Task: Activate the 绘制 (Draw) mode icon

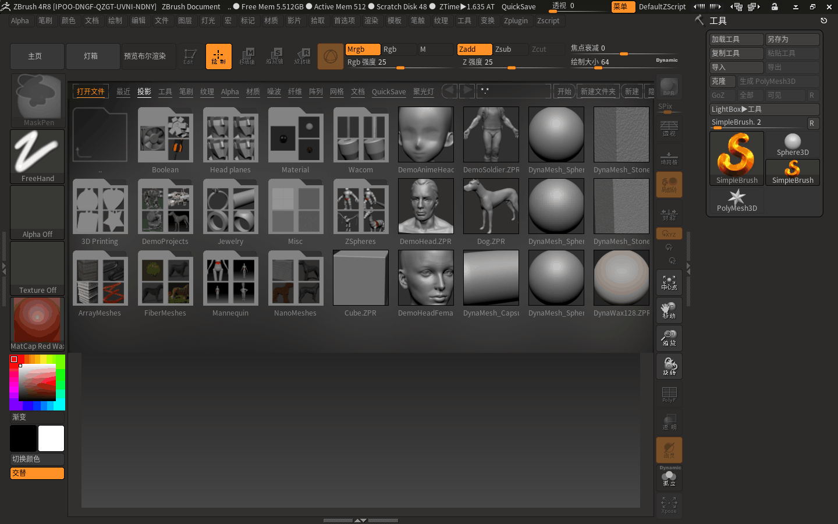Action: pos(219,56)
